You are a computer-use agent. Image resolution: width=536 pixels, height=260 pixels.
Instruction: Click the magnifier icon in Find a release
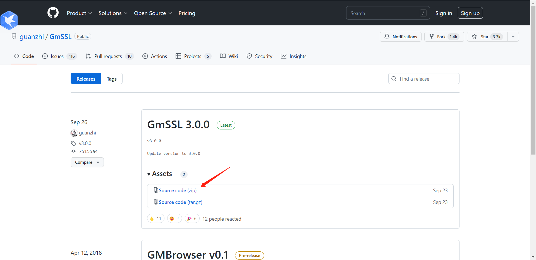pos(394,79)
